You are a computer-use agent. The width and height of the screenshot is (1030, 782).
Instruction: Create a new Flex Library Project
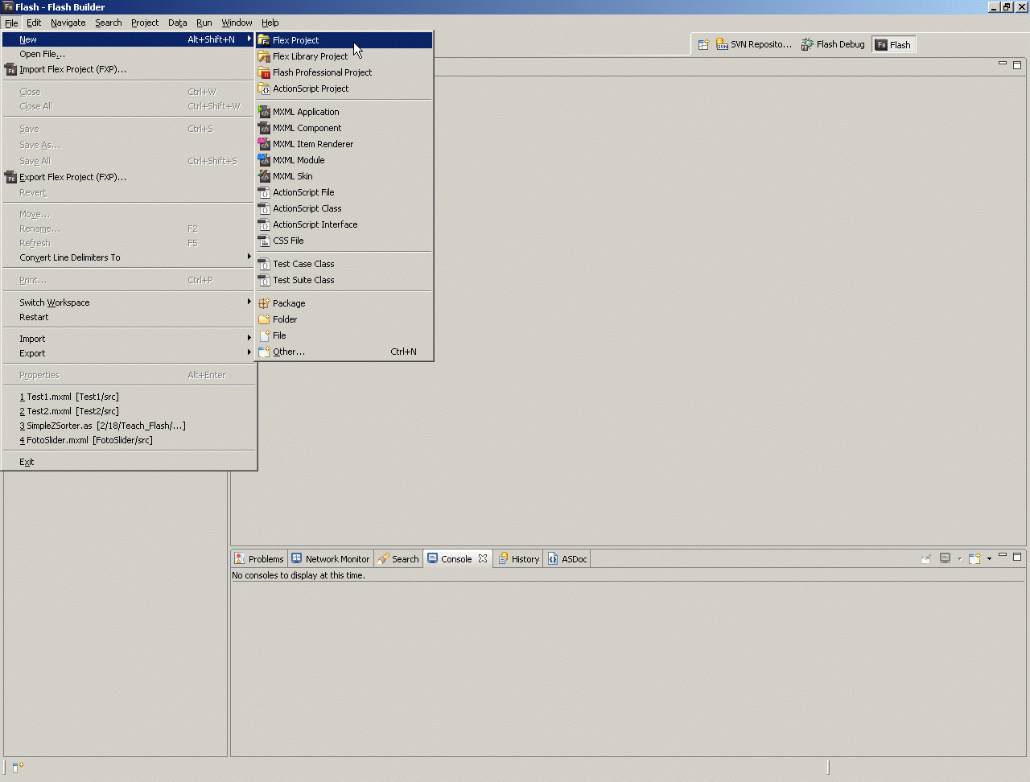(344, 56)
